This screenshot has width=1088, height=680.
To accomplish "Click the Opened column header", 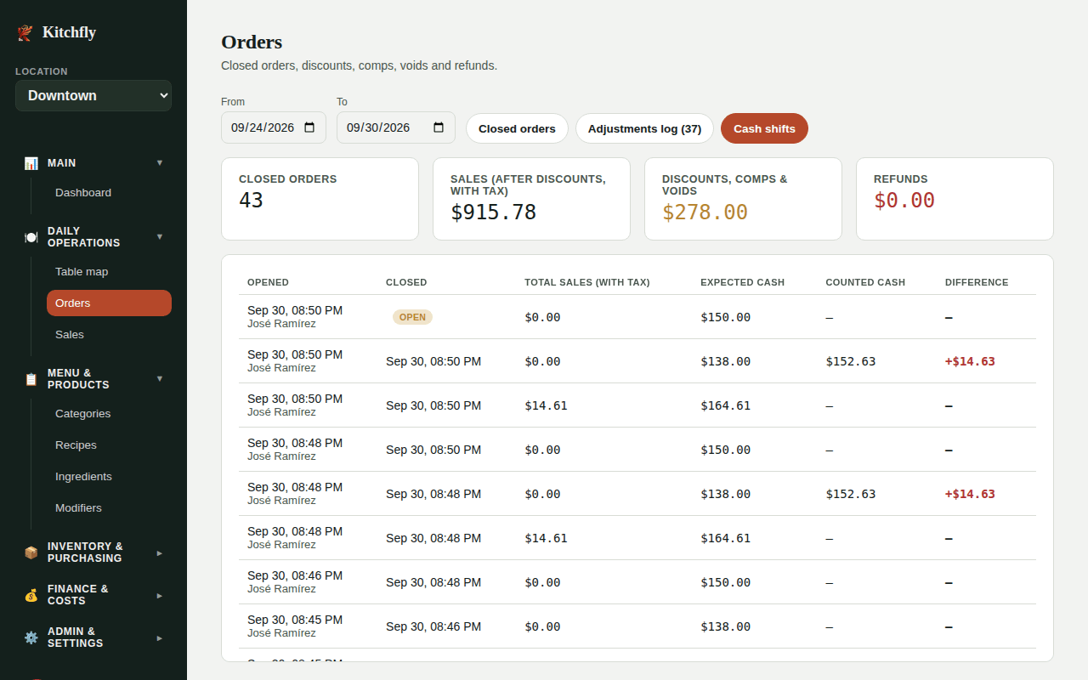I will (x=268, y=282).
